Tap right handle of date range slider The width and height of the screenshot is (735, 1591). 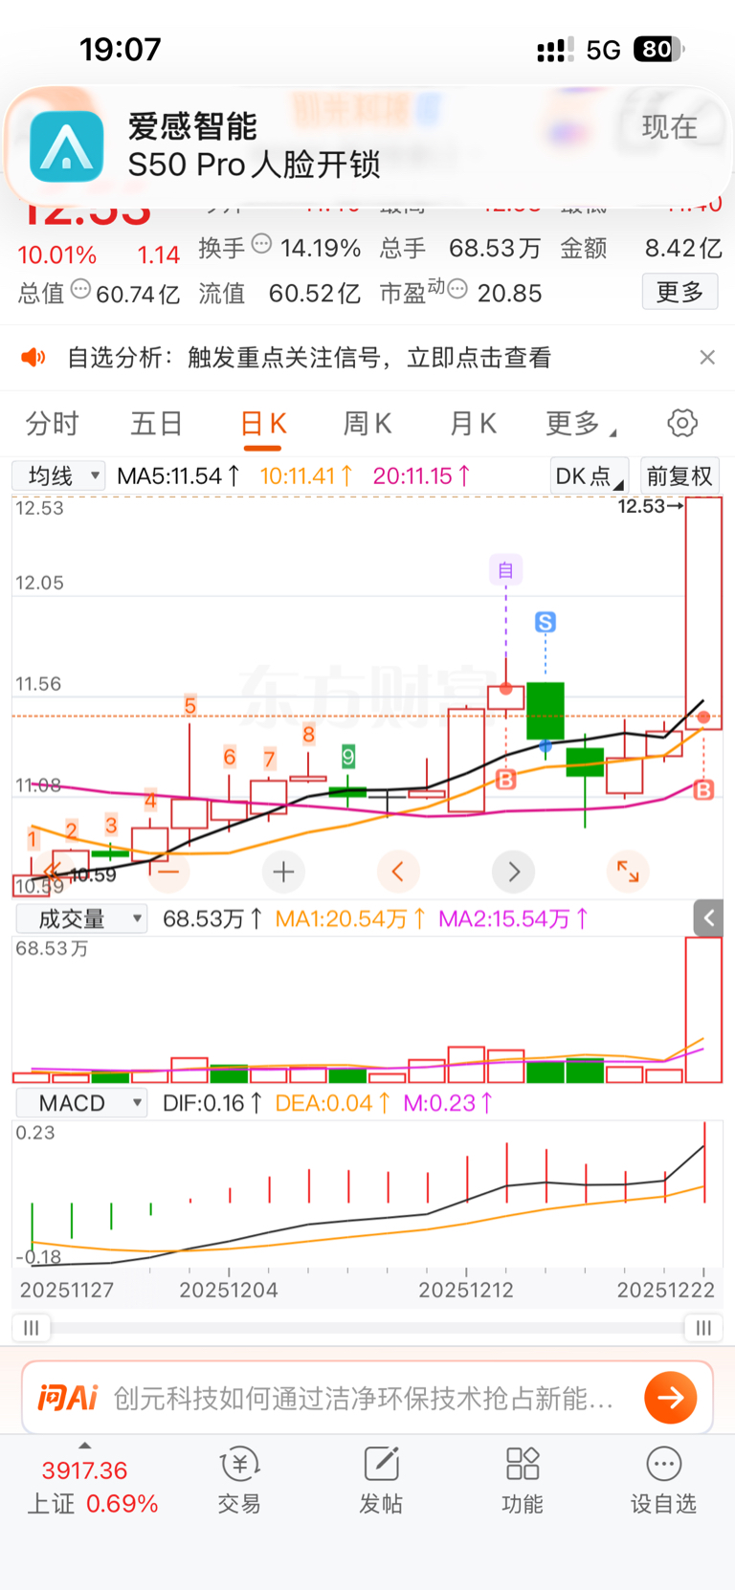coord(703,1327)
